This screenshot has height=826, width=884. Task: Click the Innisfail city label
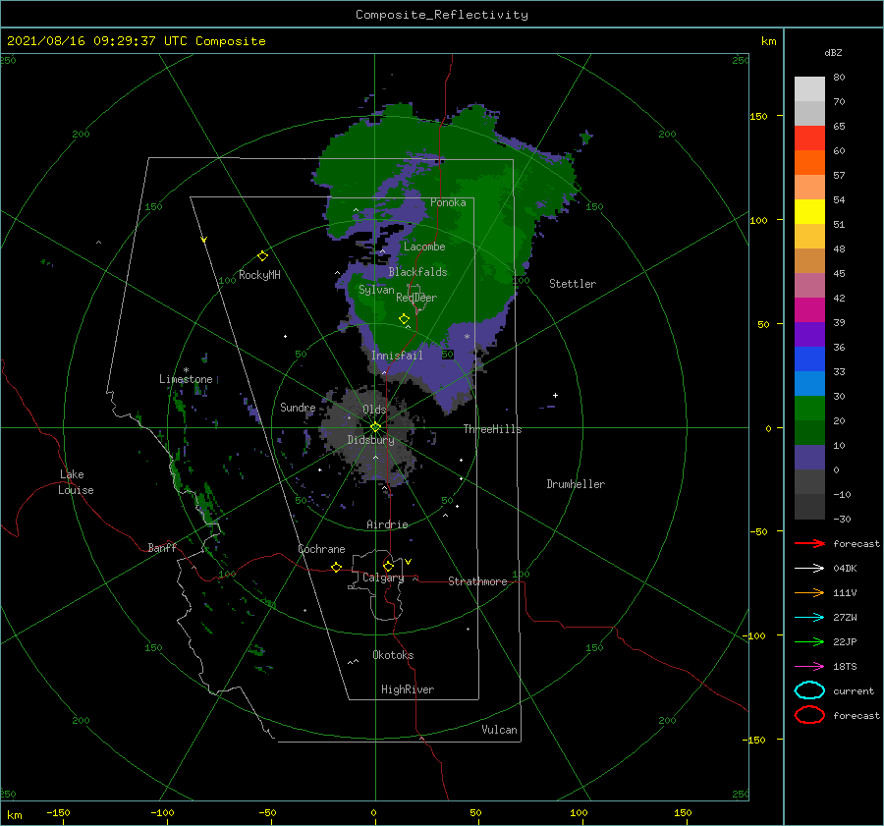[x=397, y=356]
